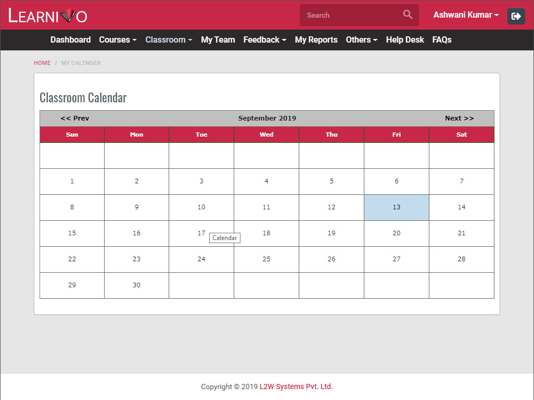The height and width of the screenshot is (400, 534).
Task: Open the FAQs page
Action: click(x=441, y=40)
